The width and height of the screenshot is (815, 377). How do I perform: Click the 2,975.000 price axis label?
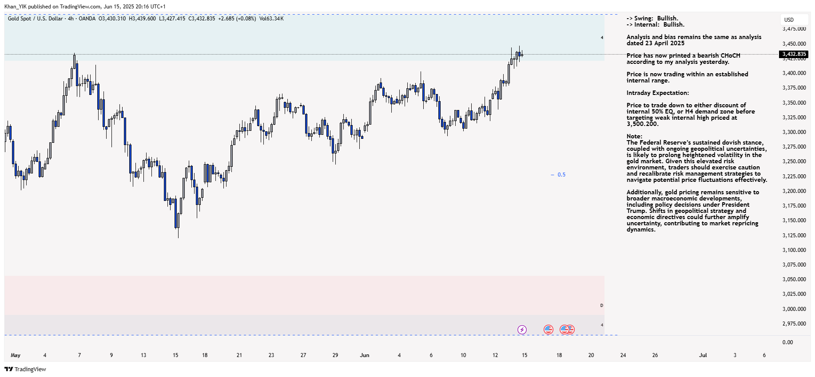(x=794, y=324)
